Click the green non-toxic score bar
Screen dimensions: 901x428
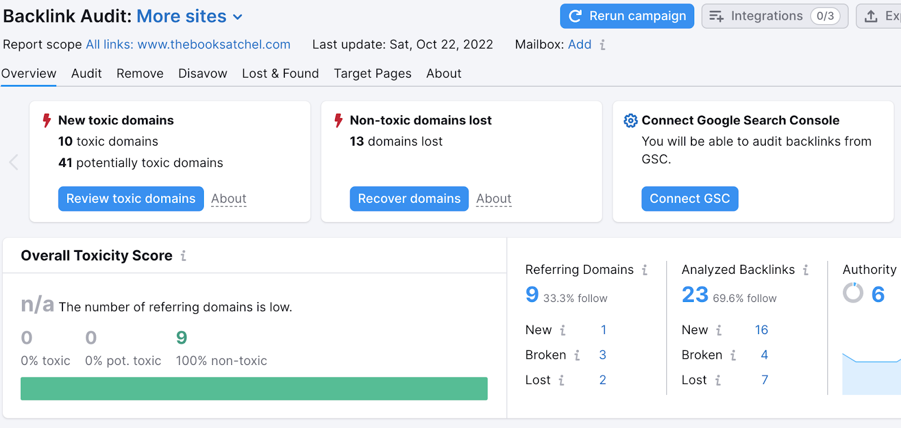tap(254, 389)
